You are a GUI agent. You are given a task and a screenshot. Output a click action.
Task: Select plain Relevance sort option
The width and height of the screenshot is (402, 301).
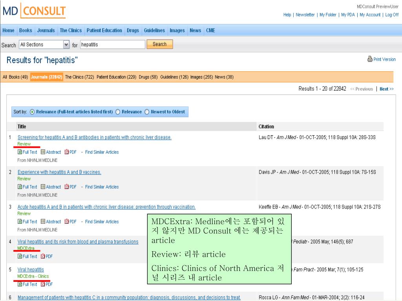point(118,112)
